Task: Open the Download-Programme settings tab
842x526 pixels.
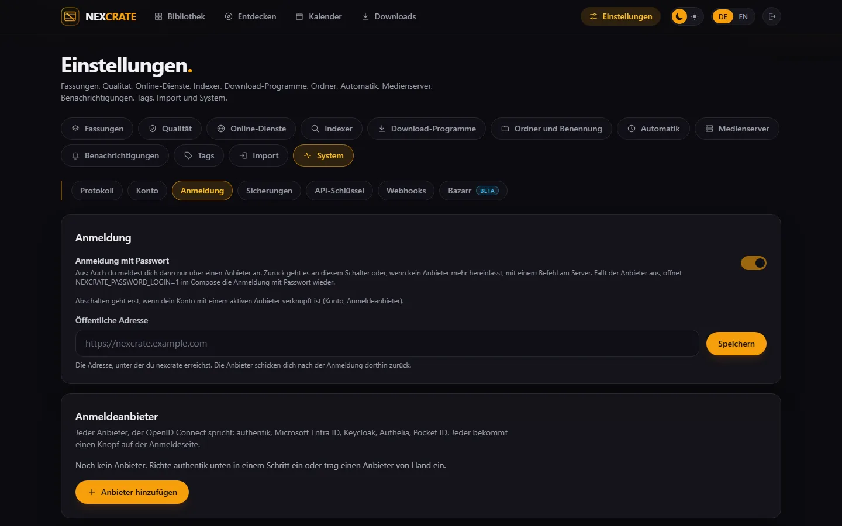Action: tap(426, 129)
